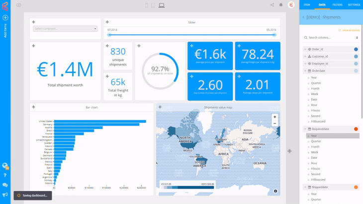
Task: Click move handle of Bar chart
Action: pos(34,107)
